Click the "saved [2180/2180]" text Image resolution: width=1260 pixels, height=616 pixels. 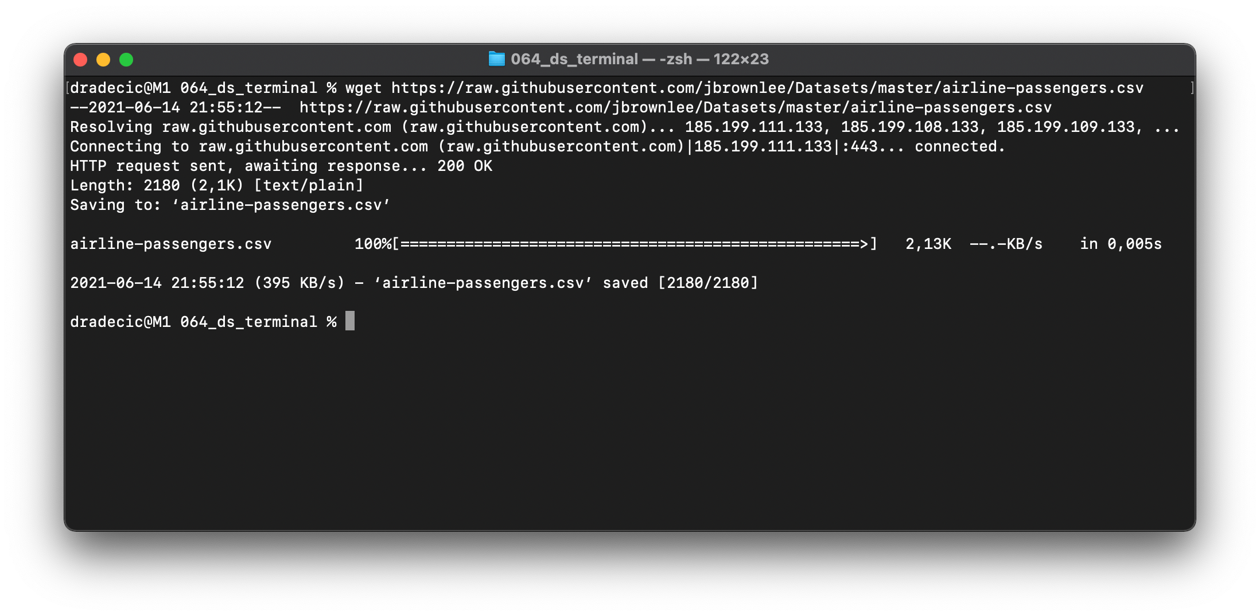pyautogui.click(x=680, y=283)
